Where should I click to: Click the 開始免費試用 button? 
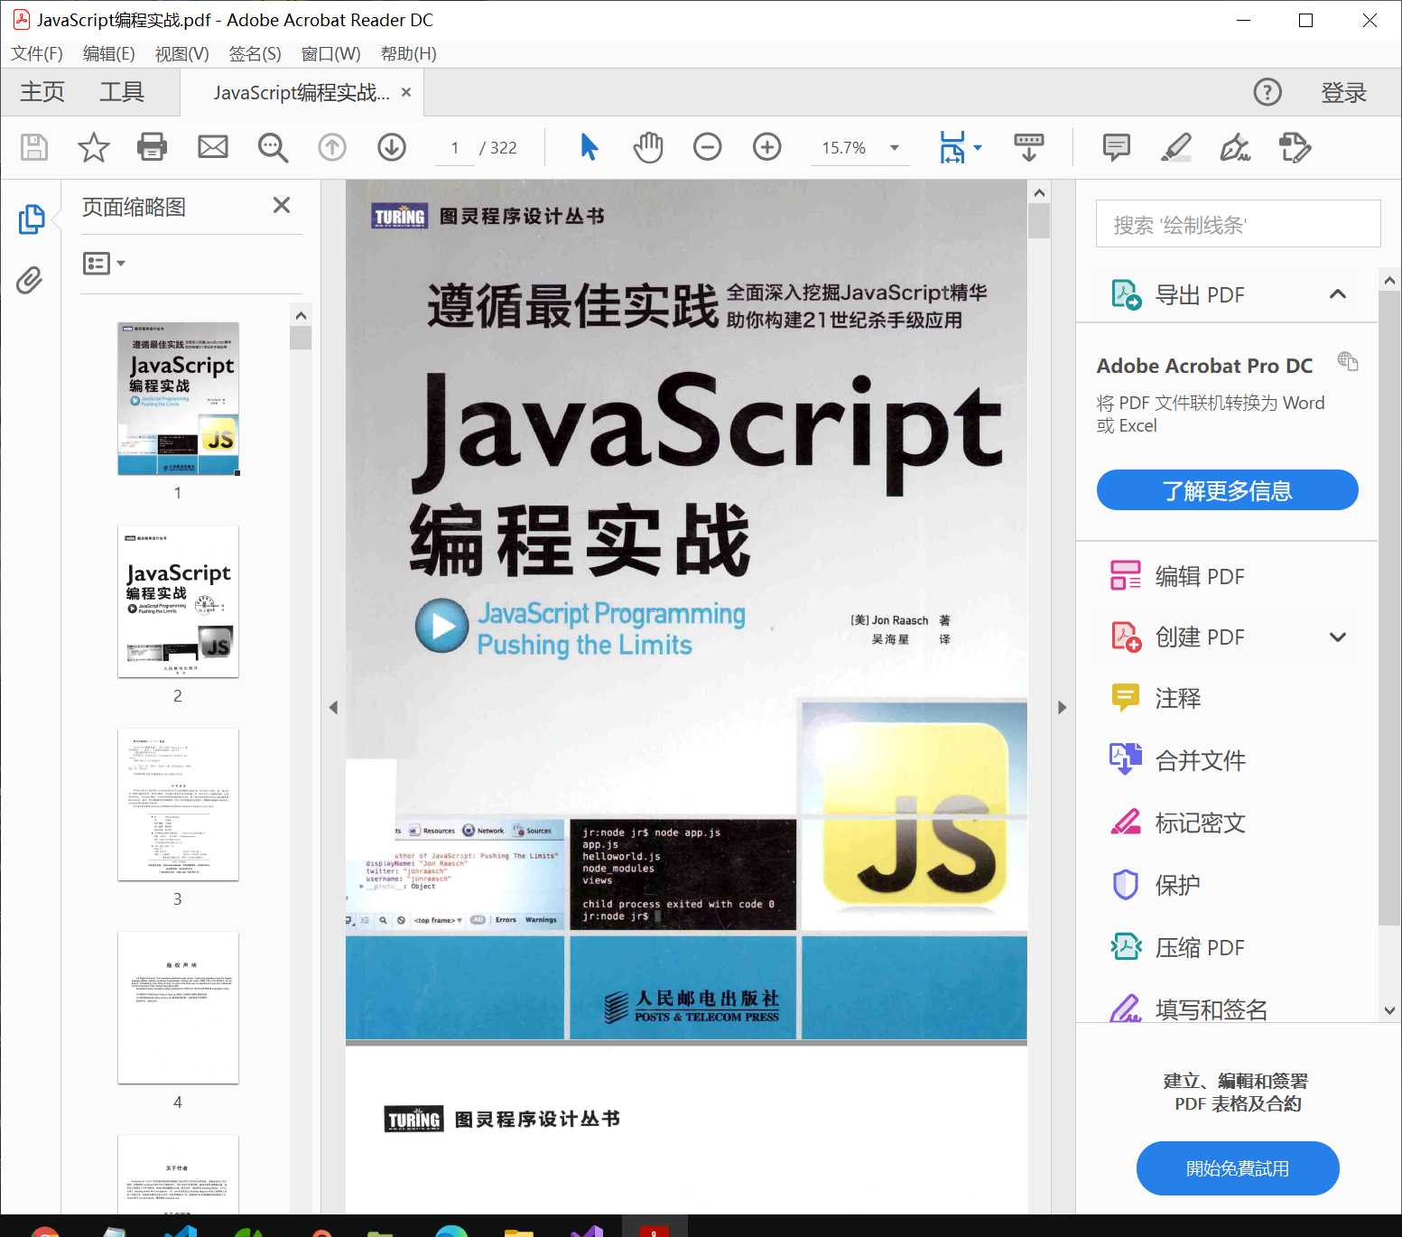pyautogui.click(x=1238, y=1168)
